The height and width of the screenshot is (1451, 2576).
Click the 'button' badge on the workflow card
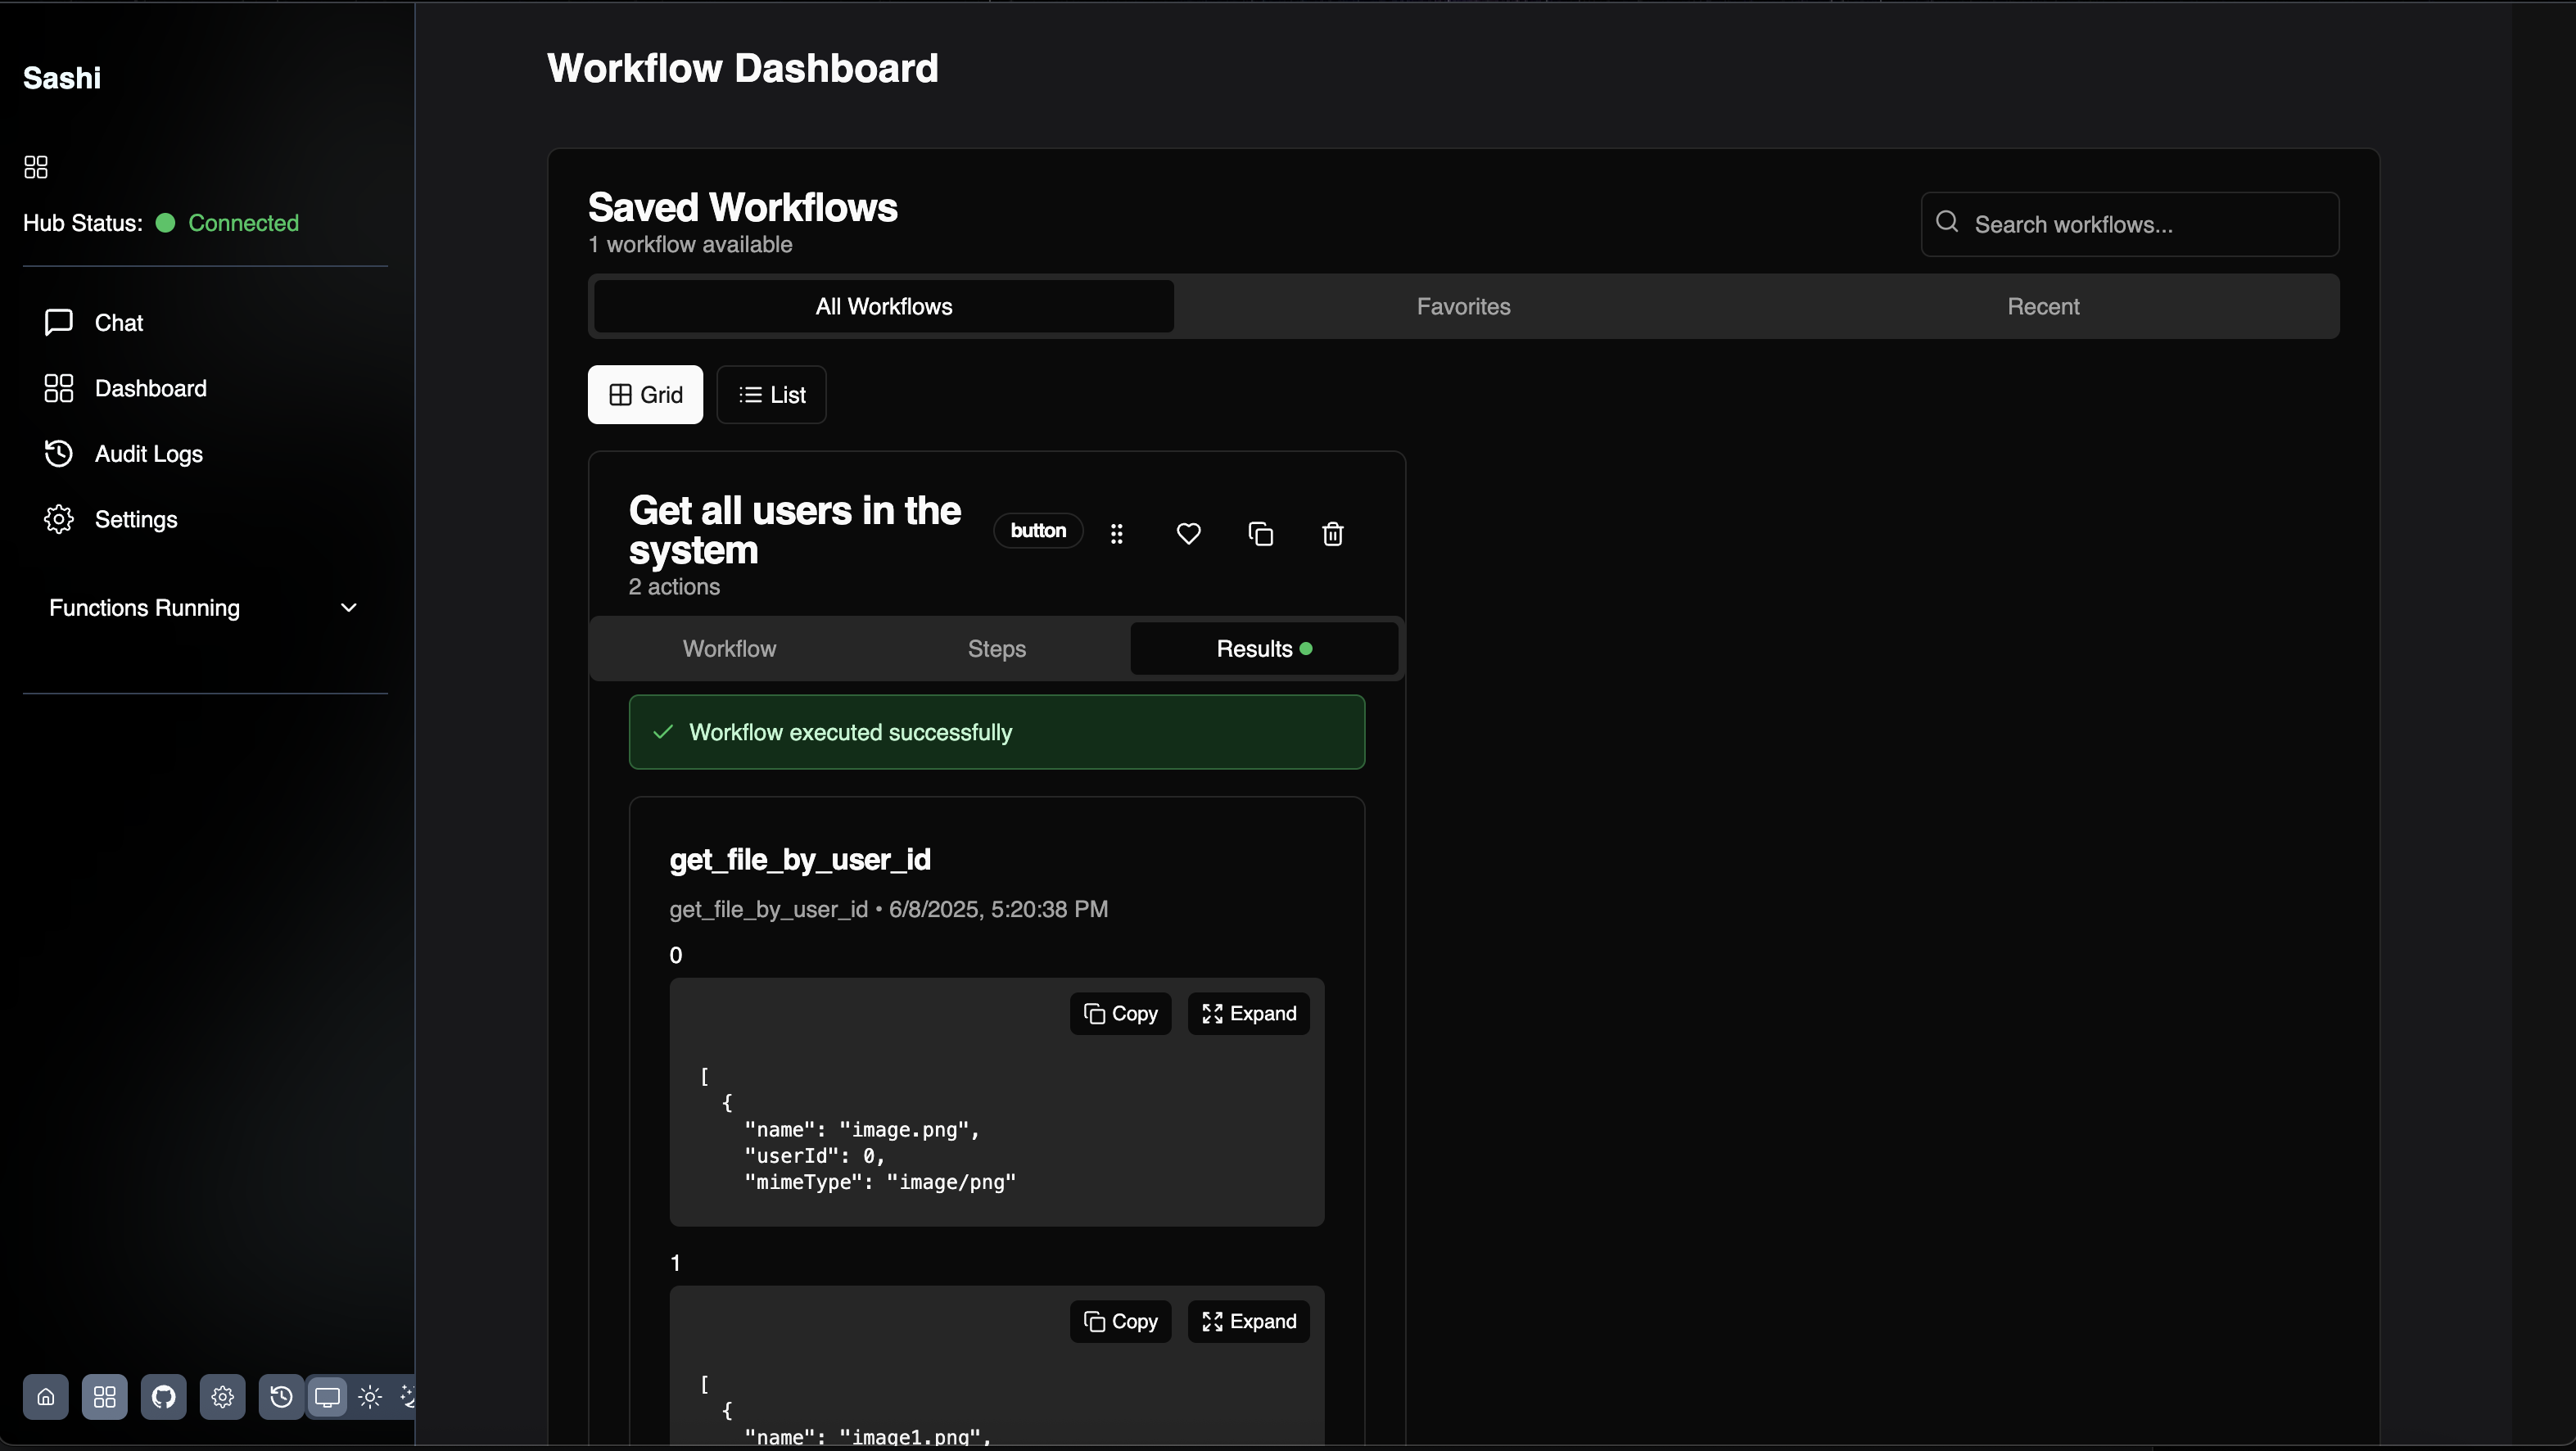(1038, 530)
